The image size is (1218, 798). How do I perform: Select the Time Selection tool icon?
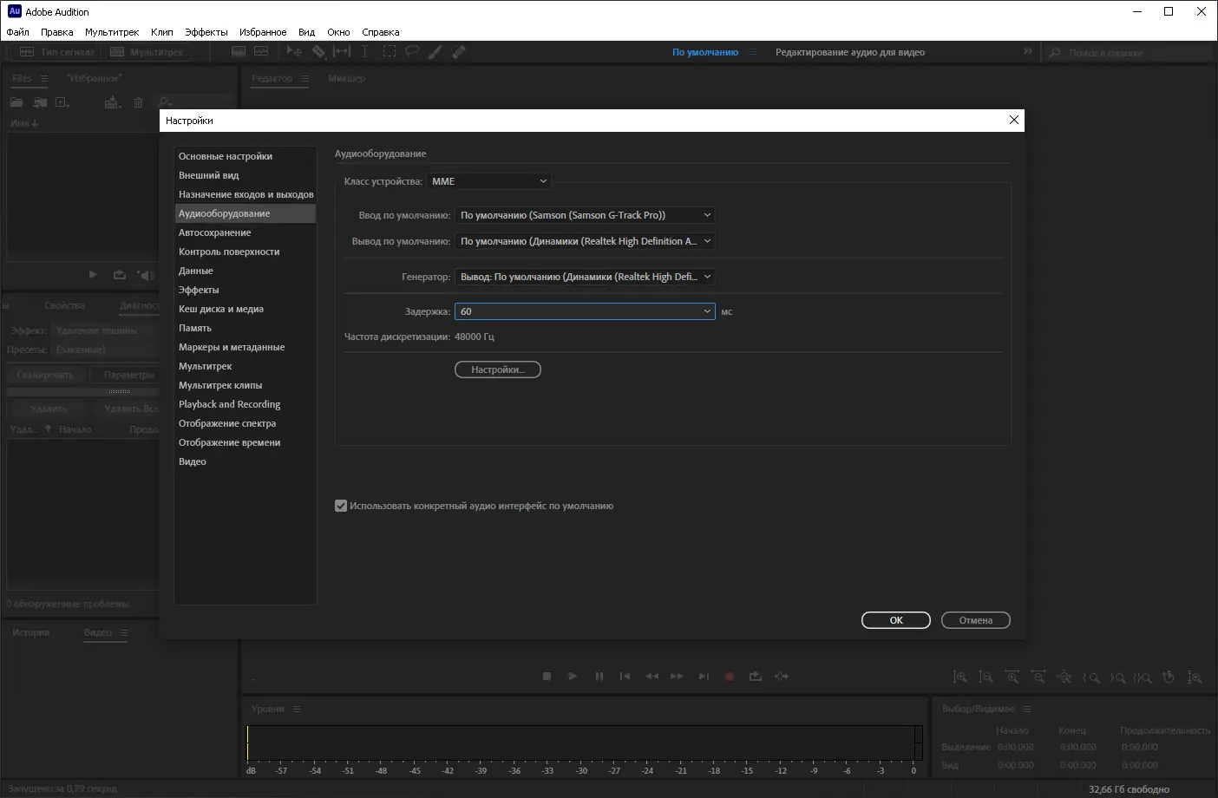(364, 52)
